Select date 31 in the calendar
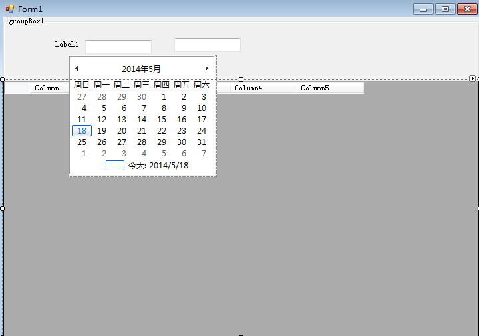The image size is (479, 336). [202, 142]
